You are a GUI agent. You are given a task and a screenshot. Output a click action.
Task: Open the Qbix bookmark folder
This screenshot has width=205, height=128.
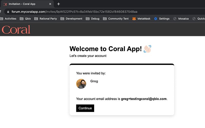pos(25,19)
